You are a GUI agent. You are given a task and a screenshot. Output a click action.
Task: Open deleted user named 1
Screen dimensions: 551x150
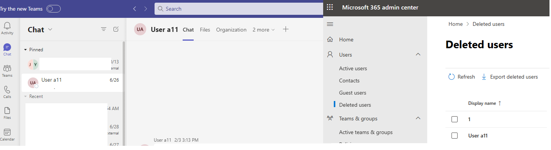pyautogui.click(x=469, y=119)
